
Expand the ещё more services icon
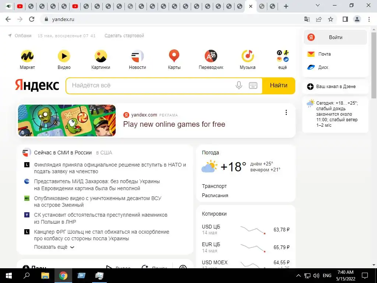[282, 56]
